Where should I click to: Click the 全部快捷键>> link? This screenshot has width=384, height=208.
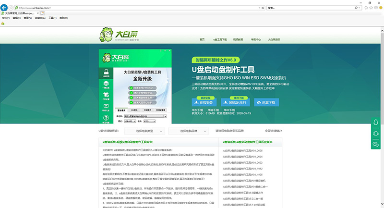coord(273,131)
